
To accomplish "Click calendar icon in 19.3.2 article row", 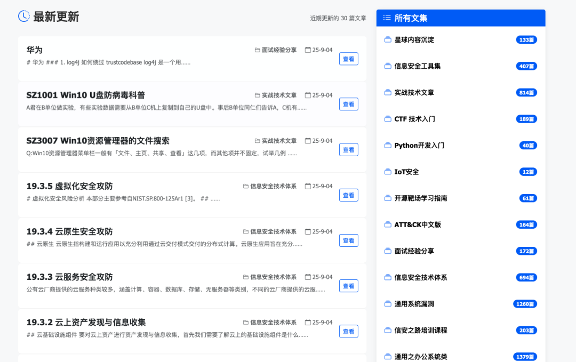I will (x=308, y=323).
